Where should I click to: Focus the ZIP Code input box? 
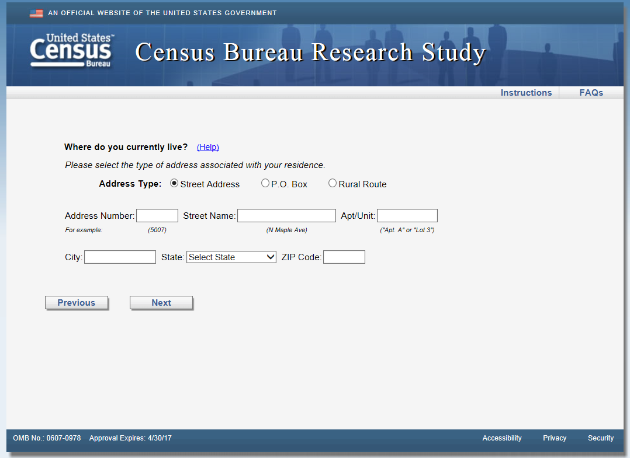pyautogui.click(x=344, y=257)
